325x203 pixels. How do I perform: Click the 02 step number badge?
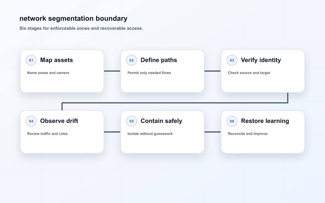(x=132, y=60)
